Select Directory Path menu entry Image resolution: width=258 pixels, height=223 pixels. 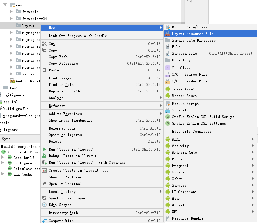tap(102, 213)
